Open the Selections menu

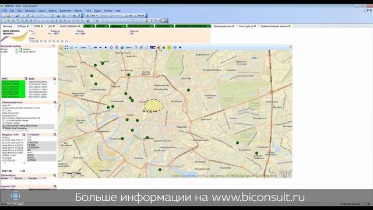point(30,10)
